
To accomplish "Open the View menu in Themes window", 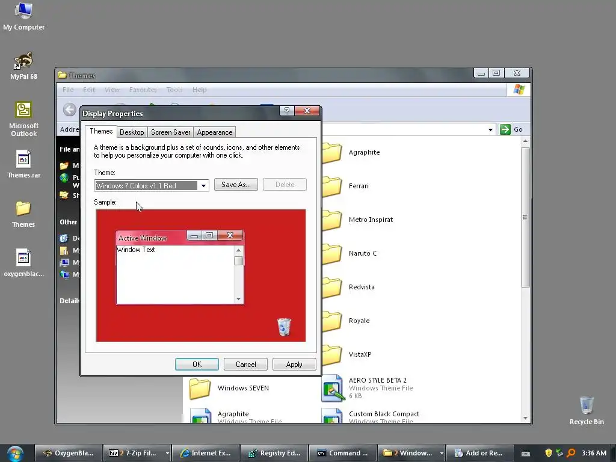I will (x=112, y=90).
